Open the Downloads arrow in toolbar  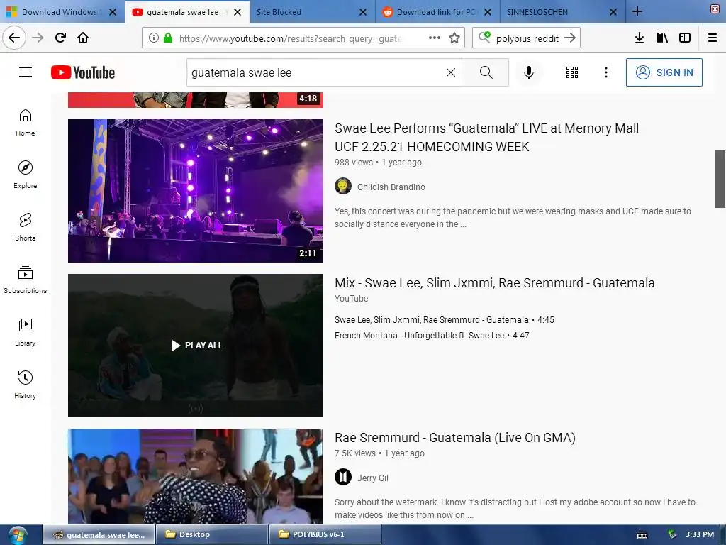click(x=639, y=38)
